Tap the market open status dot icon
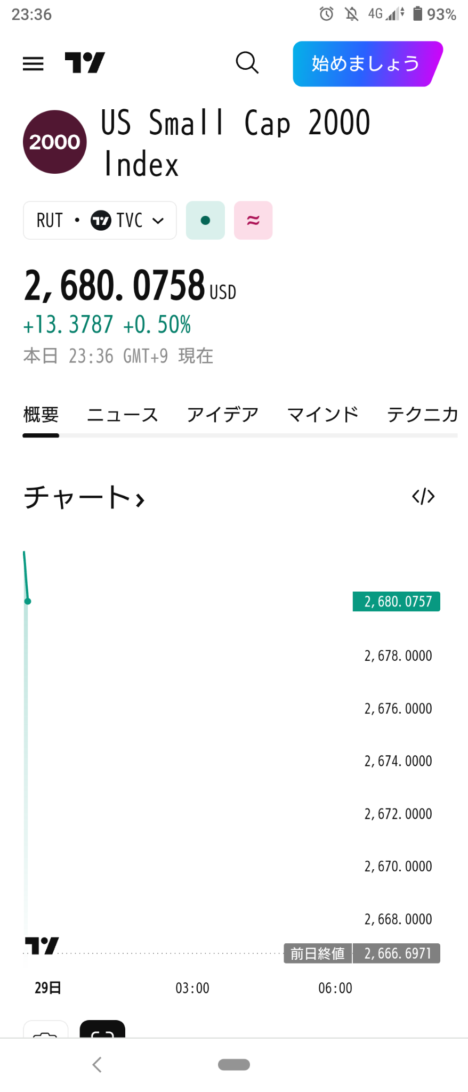The image size is (468, 1092). [205, 220]
